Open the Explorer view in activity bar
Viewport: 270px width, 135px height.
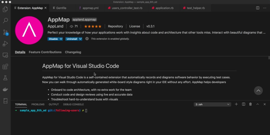[5, 9]
